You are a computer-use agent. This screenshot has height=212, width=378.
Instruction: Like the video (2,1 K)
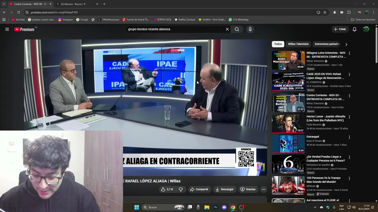point(167,189)
